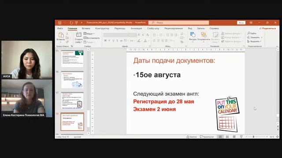Toggle italic formatting (К)
Viewport: 282px width, 158px height.
[109, 41]
